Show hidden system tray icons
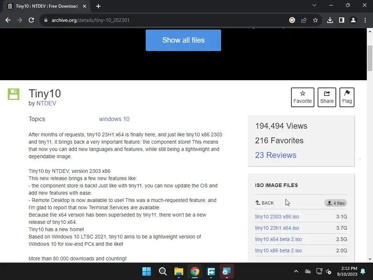The height and width of the screenshot is (280, 373). 296,271
